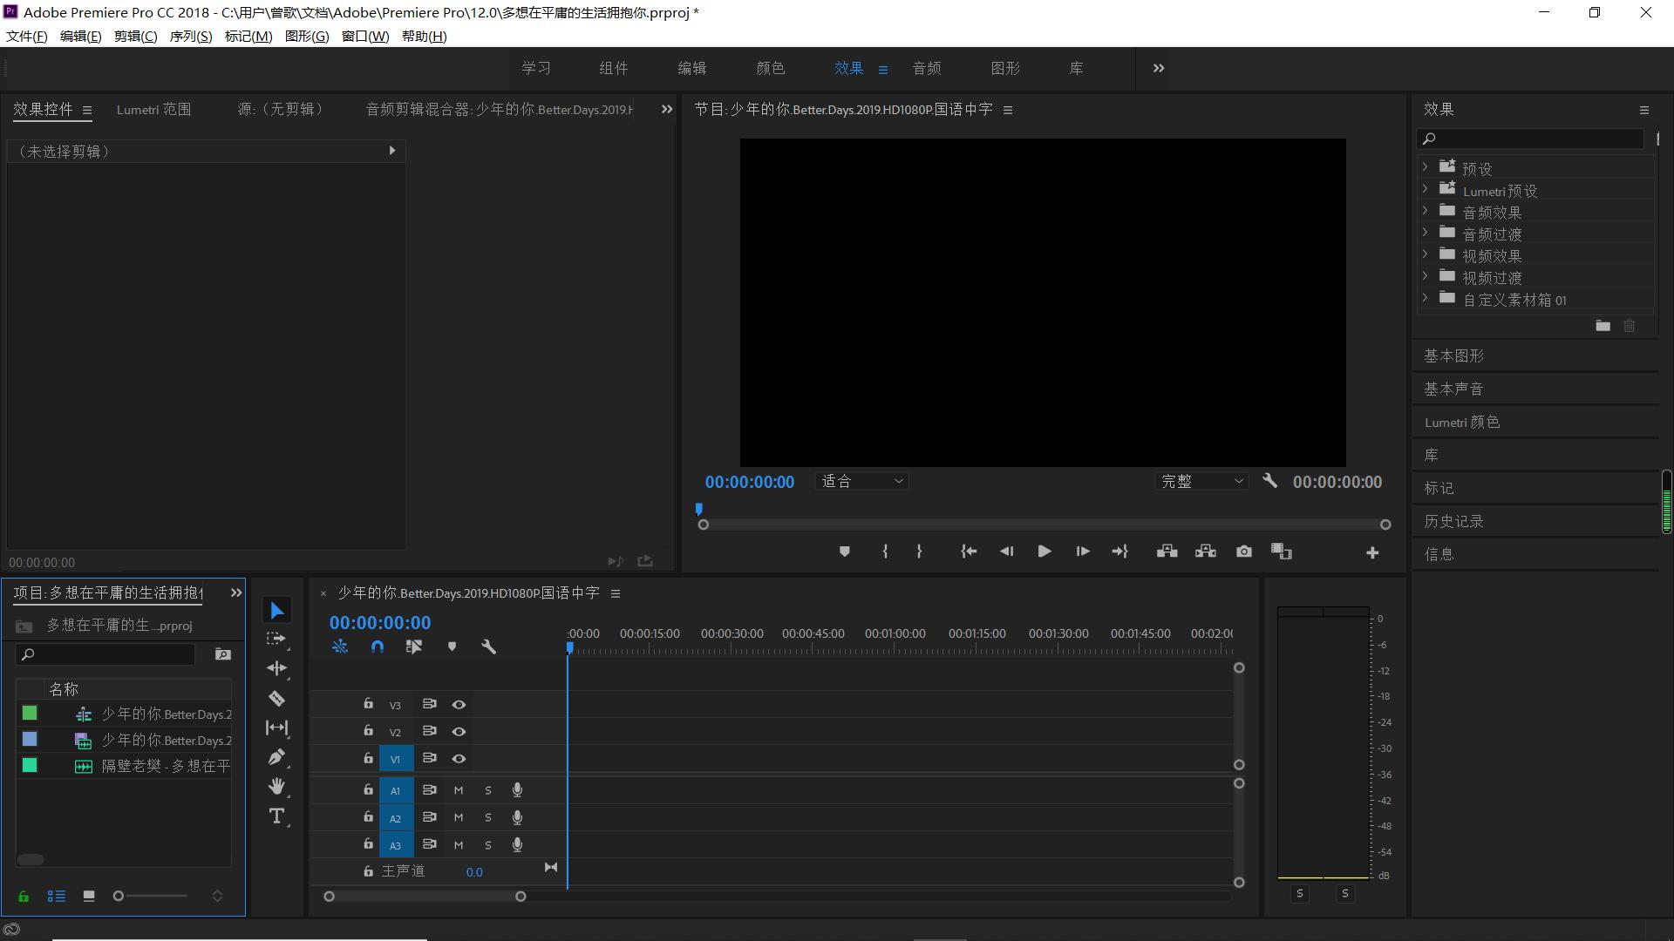Open the 历史记录 panel

(x=1453, y=521)
